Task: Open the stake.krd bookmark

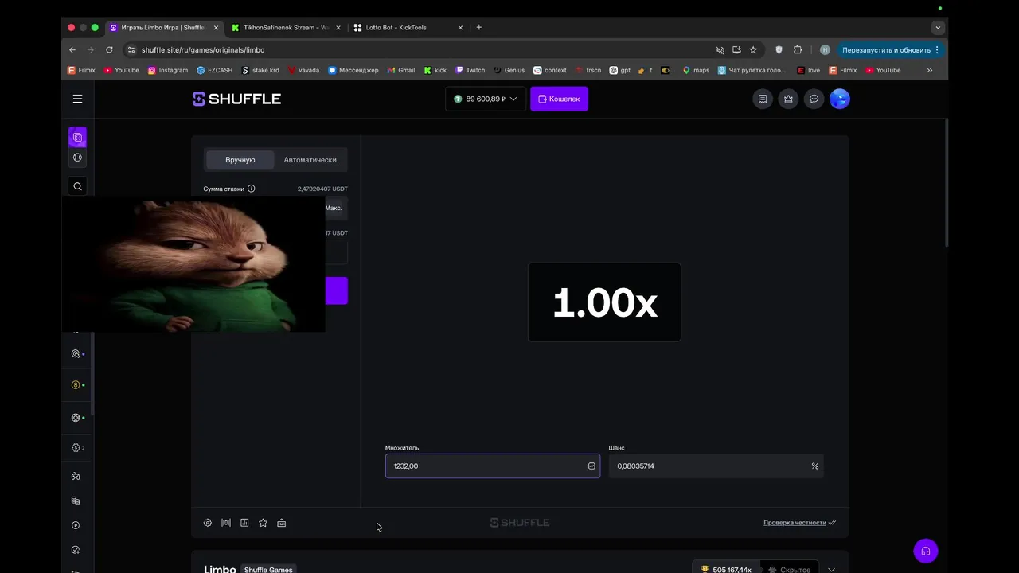Action: click(260, 70)
